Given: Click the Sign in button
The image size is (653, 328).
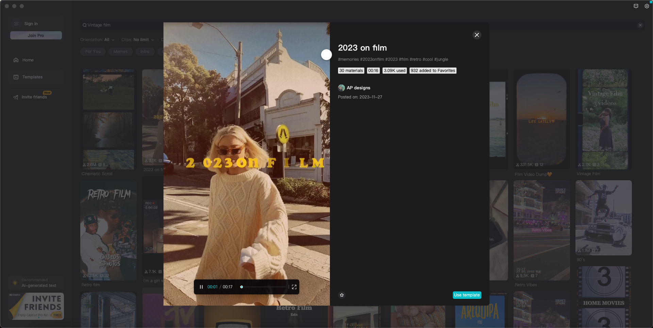Looking at the screenshot, I should (x=31, y=24).
